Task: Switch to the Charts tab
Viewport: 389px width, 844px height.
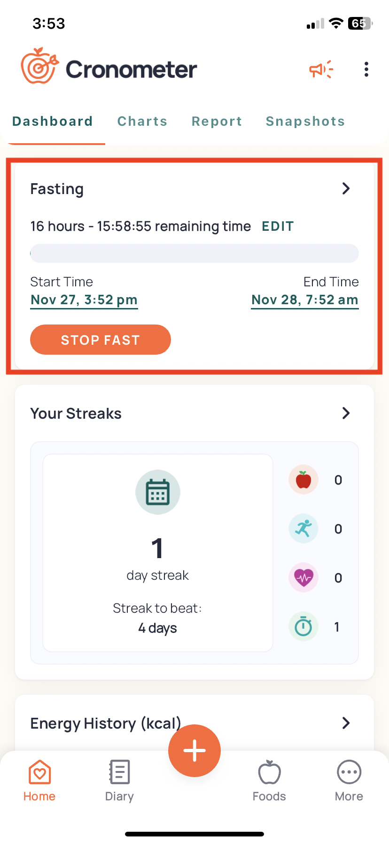Action: coord(142,121)
